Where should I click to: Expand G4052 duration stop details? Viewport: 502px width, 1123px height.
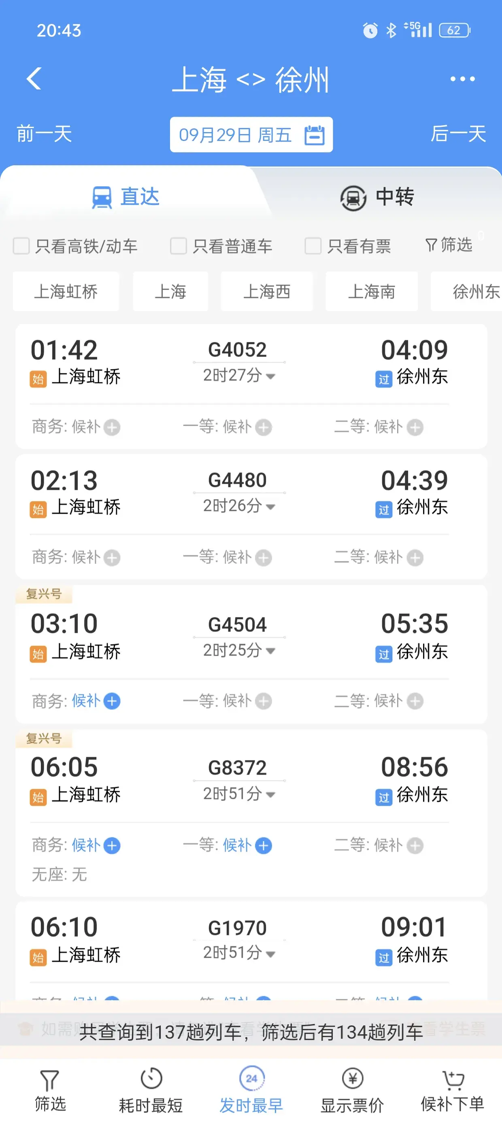click(x=270, y=376)
